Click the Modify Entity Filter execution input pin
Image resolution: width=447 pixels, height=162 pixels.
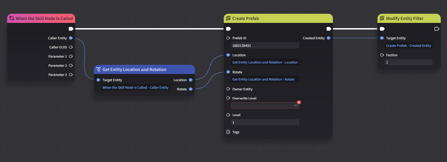pyautogui.click(x=382, y=29)
